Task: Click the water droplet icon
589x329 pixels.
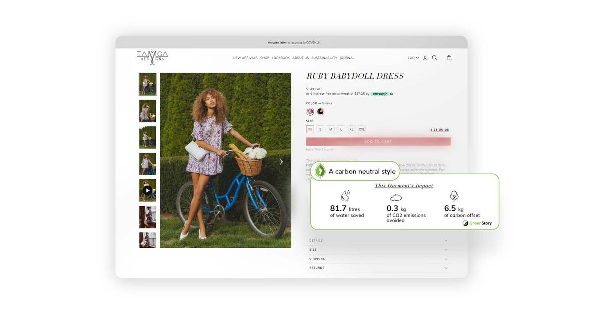Action: point(345,196)
